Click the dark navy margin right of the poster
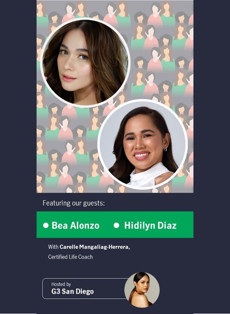This screenshot has height=314, width=230. [212, 157]
